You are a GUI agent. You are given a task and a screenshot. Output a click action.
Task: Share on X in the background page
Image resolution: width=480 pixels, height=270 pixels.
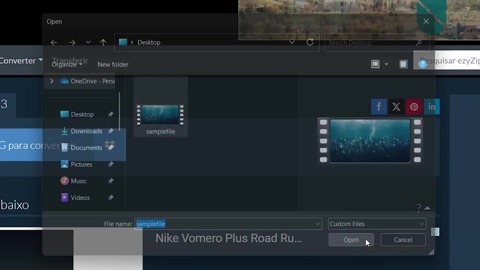click(x=396, y=107)
